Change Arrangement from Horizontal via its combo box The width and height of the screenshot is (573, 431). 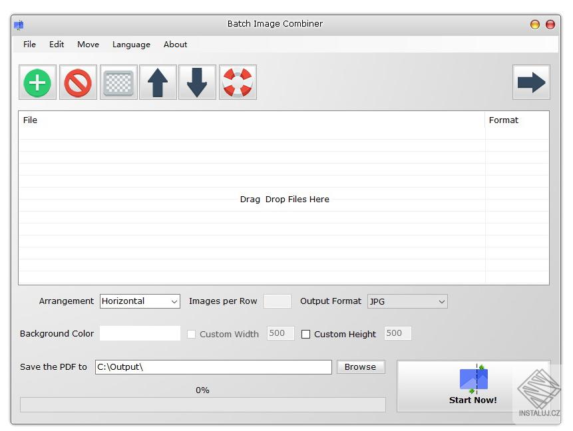(140, 301)
